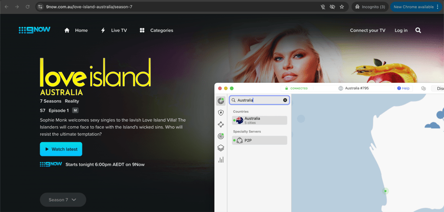The image size is (444, 212).
Task: Click the Australia #795 server label
Action: coord(357,88)
